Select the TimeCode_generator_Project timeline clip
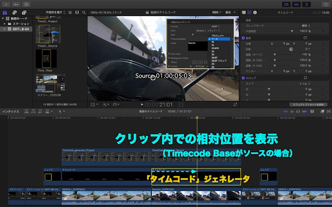Viewport: 332px width, 207px height. 106,157
